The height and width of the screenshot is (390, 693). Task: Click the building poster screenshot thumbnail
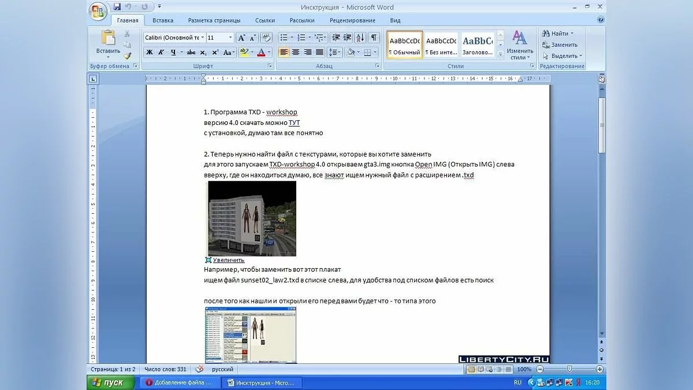[252, 218]
